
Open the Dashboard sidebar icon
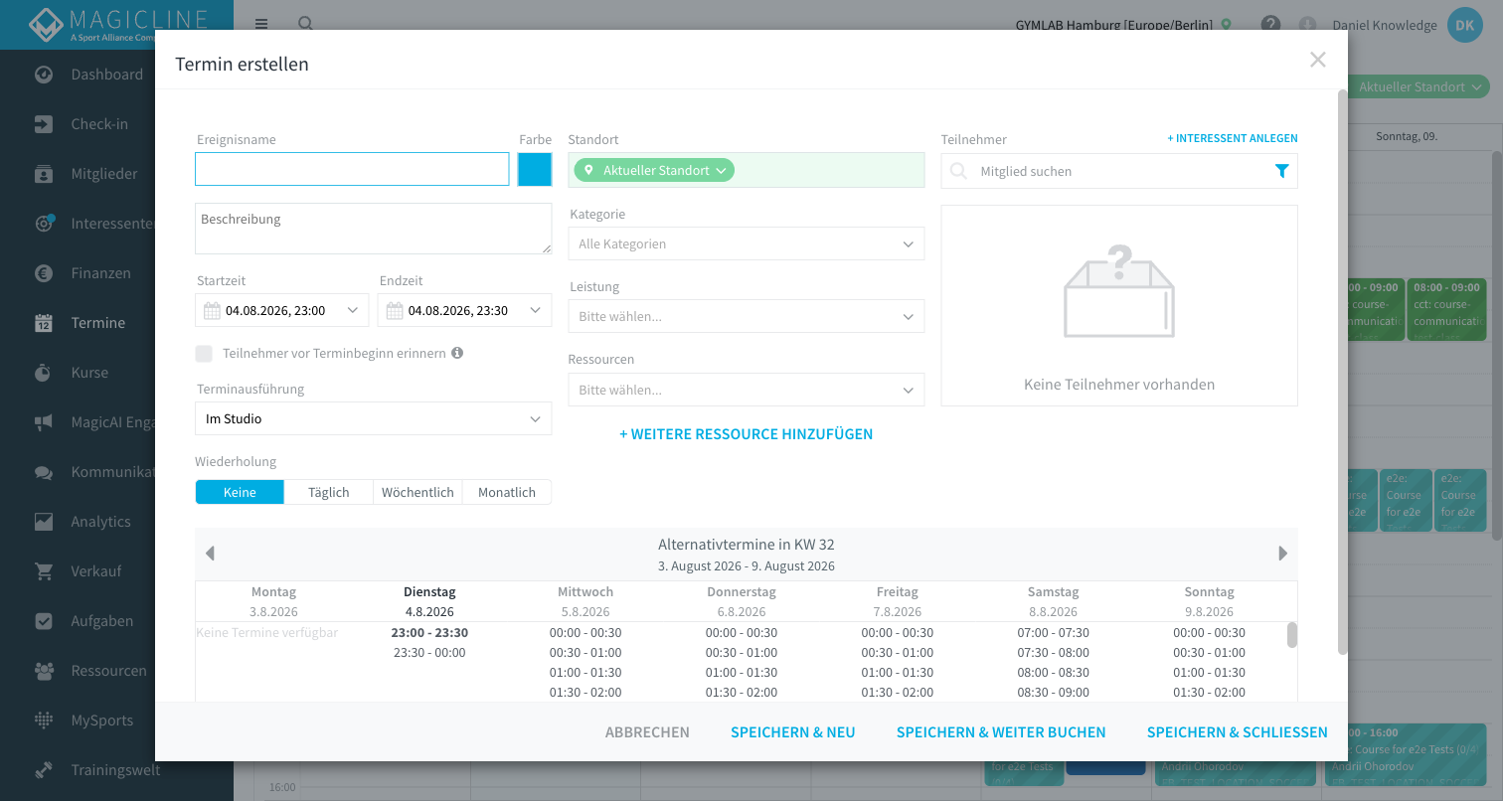point(44,75)
